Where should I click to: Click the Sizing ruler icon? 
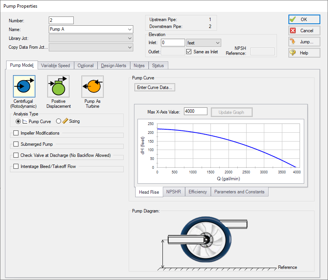[x=65, y=121]
